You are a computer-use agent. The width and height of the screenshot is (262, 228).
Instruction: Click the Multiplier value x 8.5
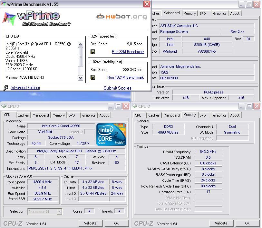tap(43, 188)
